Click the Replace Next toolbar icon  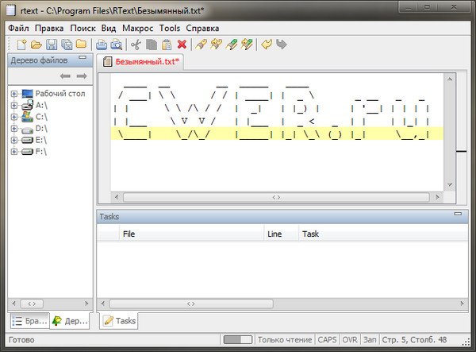[x=247, y=44]
